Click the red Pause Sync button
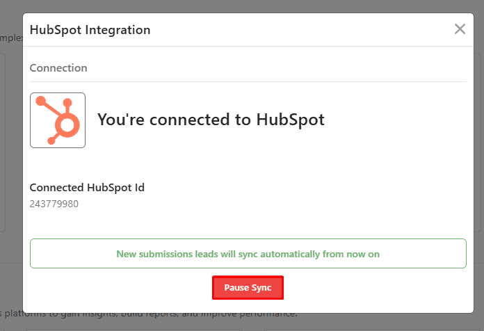Image resolution: width=484 pixels, height=331 pixels. point(248,287)
